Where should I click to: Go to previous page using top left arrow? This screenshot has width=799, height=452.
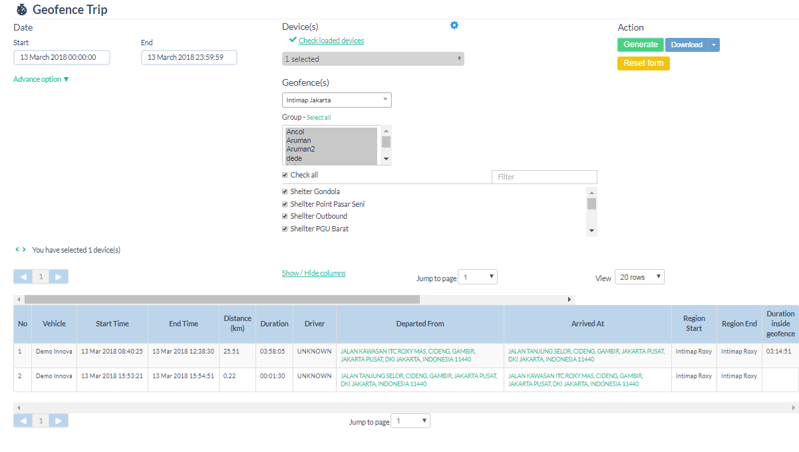(x=23, y=277)
